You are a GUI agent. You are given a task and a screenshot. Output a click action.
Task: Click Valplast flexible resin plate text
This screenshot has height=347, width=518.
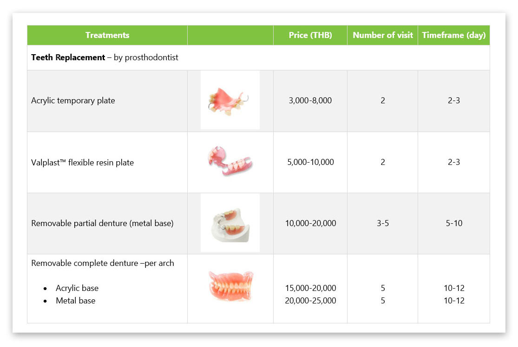point(82,163)
